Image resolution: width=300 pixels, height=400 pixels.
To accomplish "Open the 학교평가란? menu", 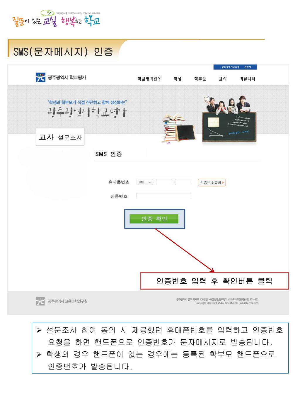I will click(149, 79).
